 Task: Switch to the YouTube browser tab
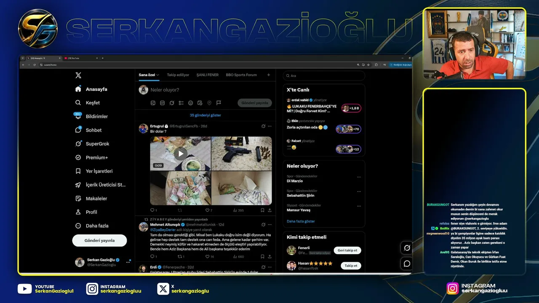tap(81, 58)
